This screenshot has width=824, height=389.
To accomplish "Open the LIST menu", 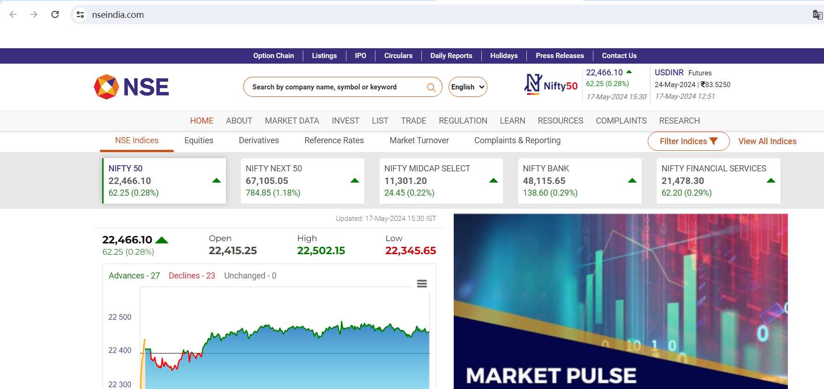I will 380,121.
